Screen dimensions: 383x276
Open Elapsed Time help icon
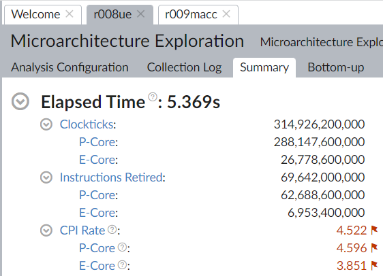tap(153, 97)
